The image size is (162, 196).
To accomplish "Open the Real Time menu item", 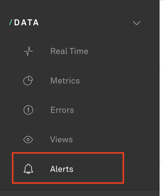I will (69, 51).
